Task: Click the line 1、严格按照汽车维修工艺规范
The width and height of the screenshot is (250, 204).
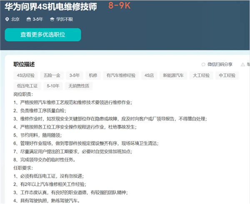Action: 73,102
